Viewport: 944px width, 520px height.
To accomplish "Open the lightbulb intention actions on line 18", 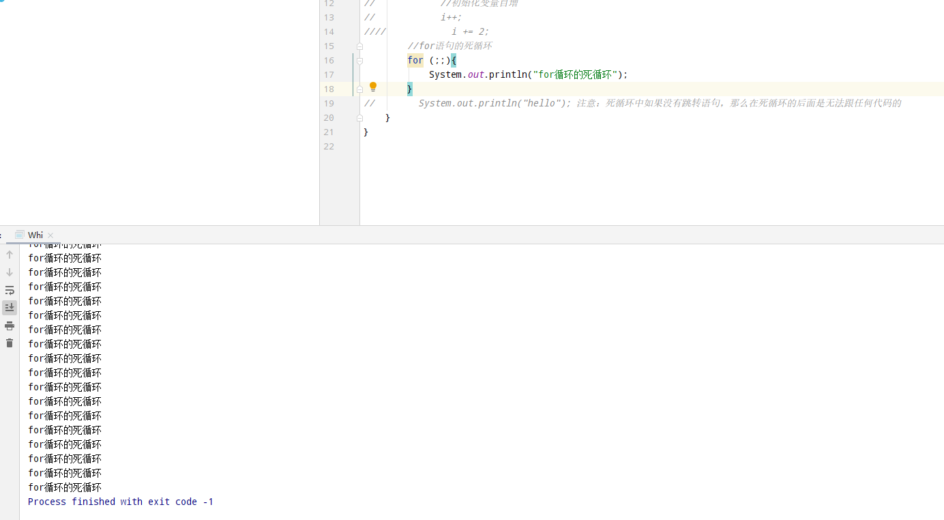I will pos(373,87).
